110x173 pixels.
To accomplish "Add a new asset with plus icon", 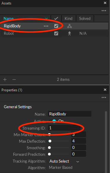I will tap(5, 79).
